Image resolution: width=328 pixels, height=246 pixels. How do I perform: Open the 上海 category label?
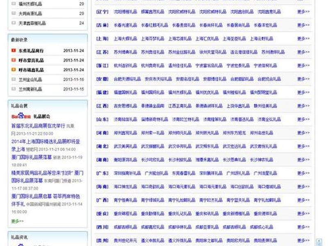[x=102, y=39]
